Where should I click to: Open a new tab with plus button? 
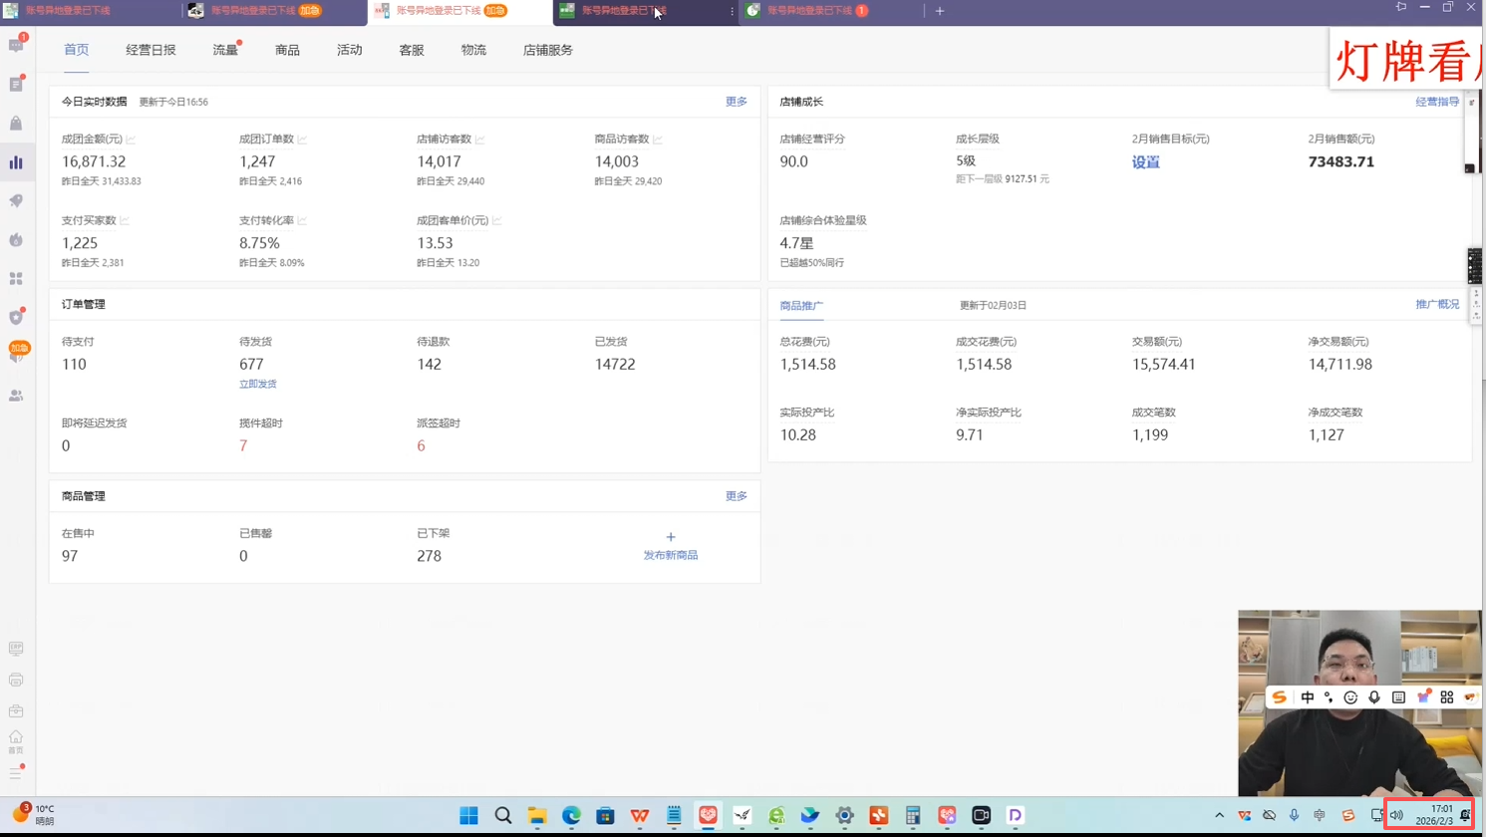pos(939,11)
